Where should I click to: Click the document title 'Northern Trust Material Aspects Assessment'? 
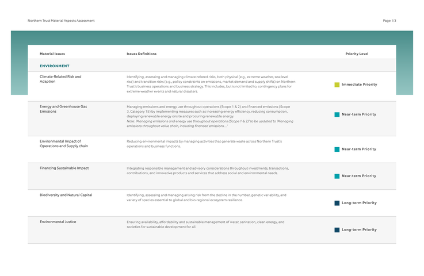(x=61, y=21)
